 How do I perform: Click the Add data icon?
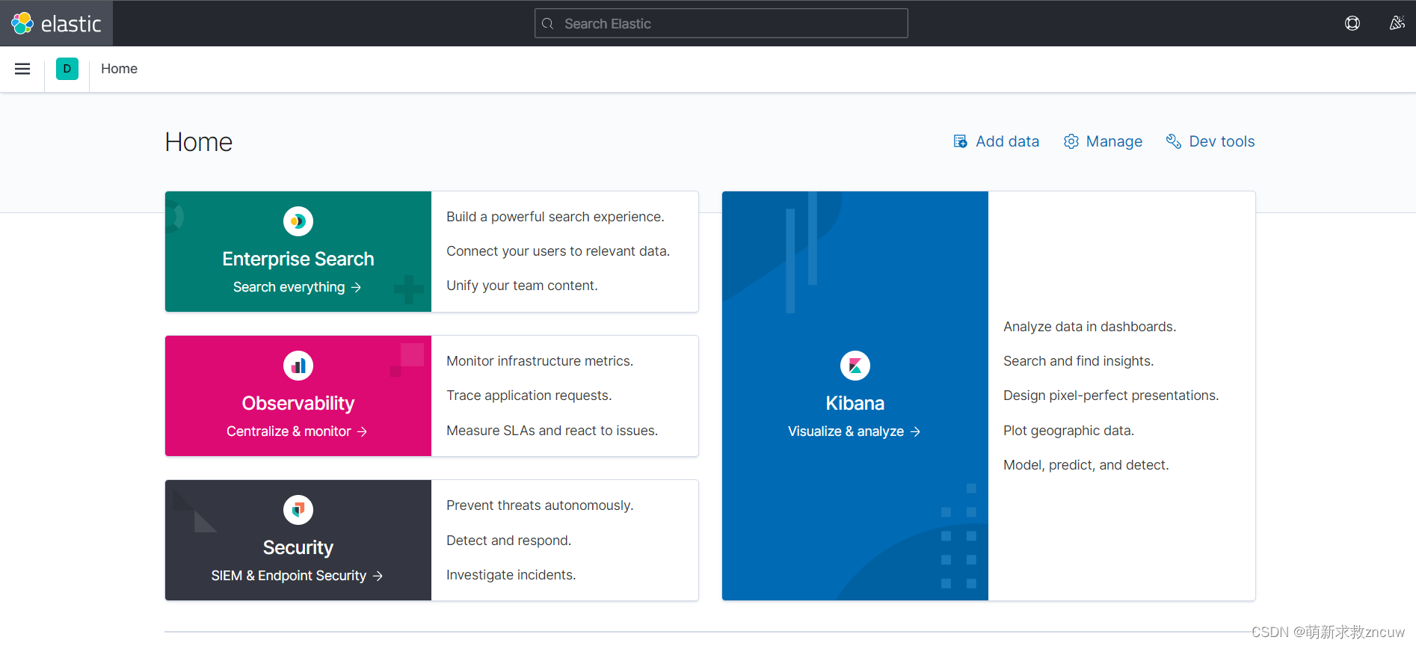(961, 141)
